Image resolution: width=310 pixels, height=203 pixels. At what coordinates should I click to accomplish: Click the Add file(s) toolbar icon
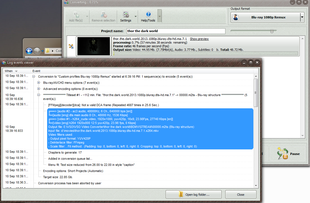click(76, 15)
